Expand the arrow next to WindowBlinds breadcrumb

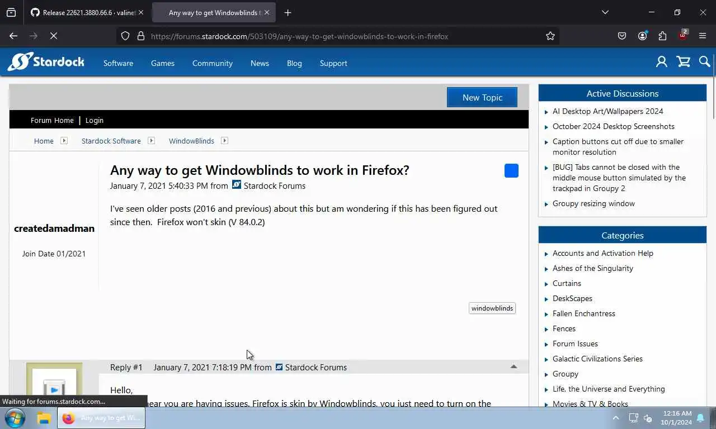pos(224,140)
